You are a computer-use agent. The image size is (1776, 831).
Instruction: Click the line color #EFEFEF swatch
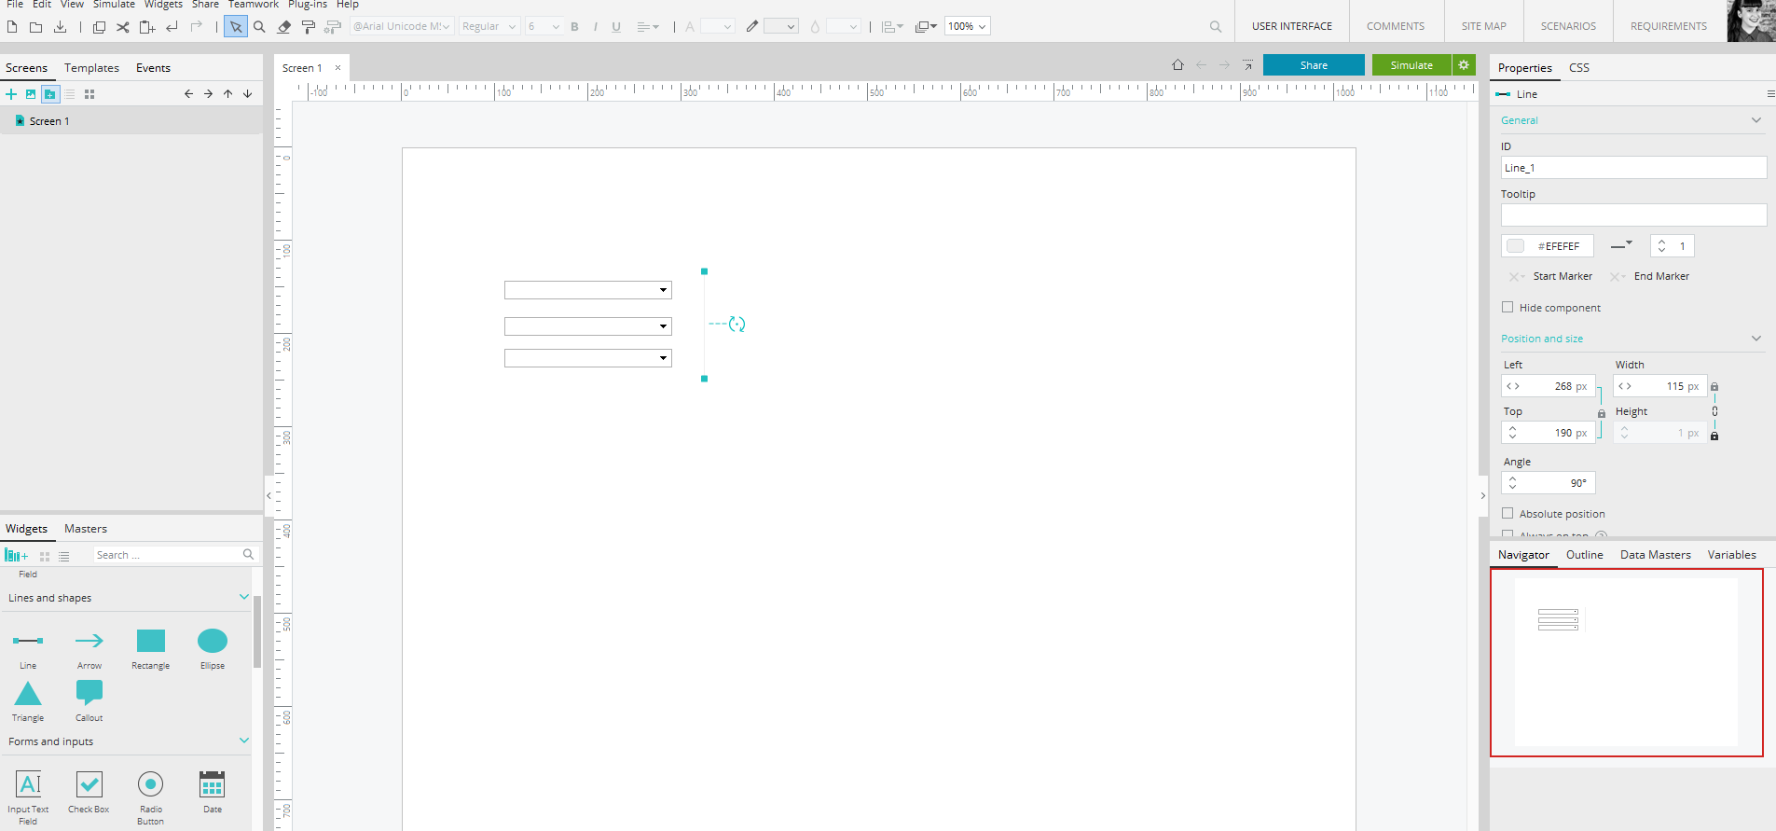point(1516,246)
